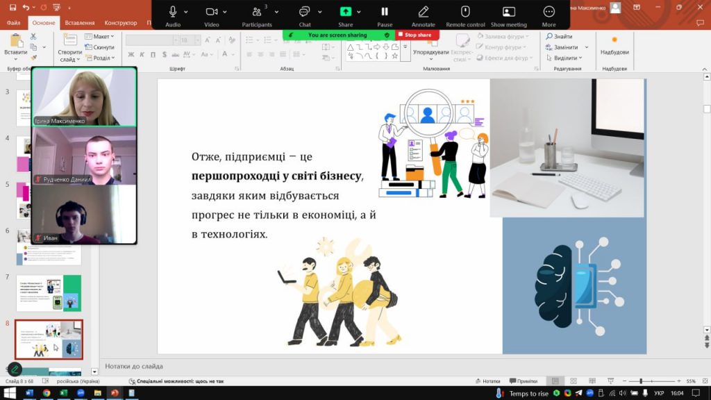Click the zoom slider in status bar

tap(640, 381)
